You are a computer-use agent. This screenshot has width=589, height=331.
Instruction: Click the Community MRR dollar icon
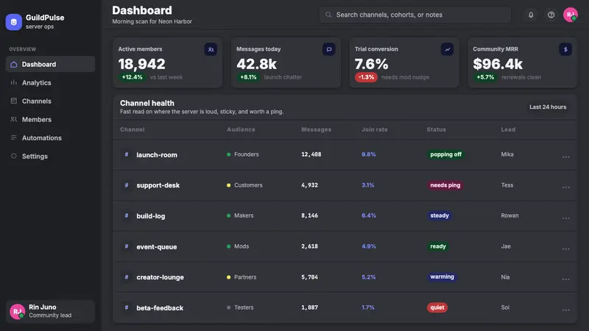(565, 49)
